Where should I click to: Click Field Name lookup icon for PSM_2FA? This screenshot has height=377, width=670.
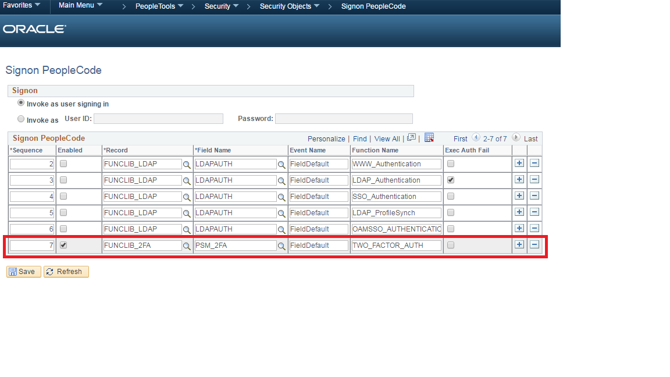click(281, 246)
